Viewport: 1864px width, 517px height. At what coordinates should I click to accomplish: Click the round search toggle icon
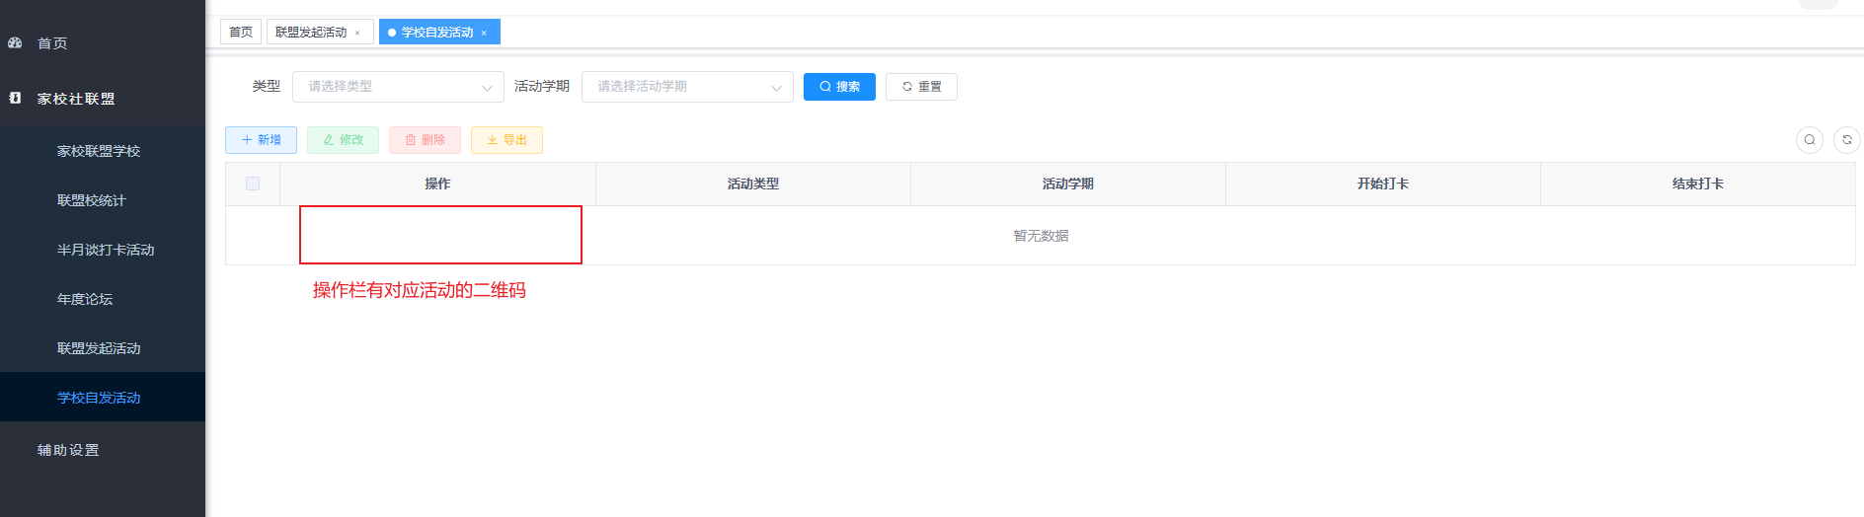point(1809,140)
